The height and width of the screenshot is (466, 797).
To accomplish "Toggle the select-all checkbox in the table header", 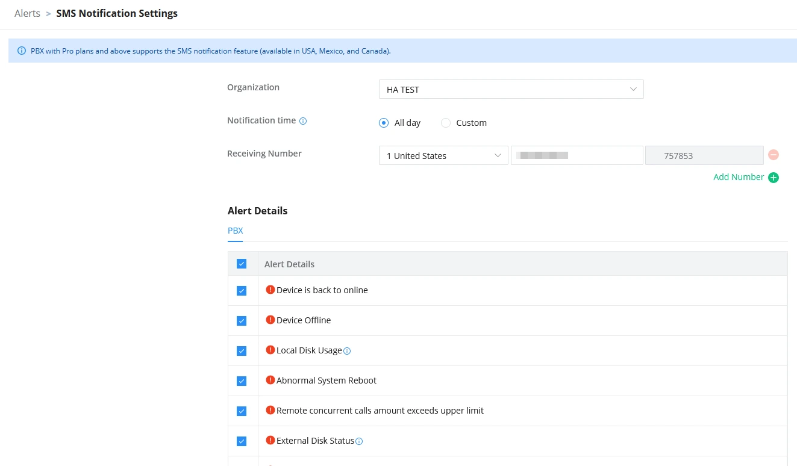I will [242, 264].
